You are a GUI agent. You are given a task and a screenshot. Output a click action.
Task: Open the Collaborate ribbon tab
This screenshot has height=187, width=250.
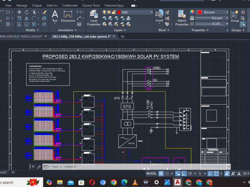(70, 5)
